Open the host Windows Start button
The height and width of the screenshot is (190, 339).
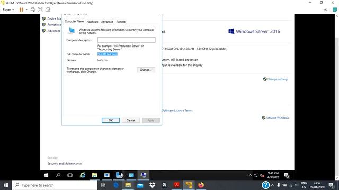tap(6, 185)
